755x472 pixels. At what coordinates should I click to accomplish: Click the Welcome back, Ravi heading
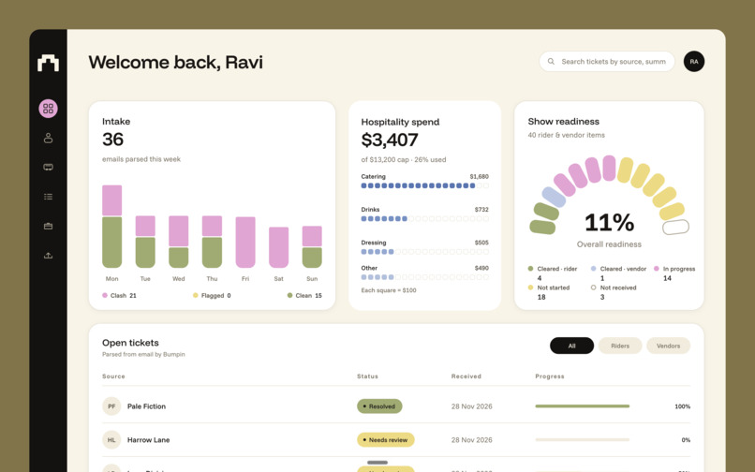click(x=176, y=62)
